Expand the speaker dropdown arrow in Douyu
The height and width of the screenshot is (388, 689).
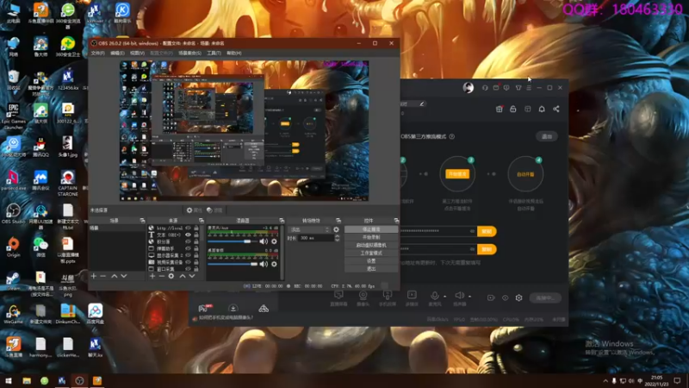[469, 297]
